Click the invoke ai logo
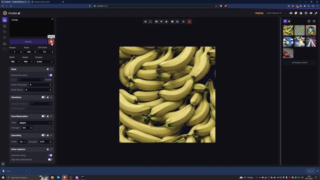The width and height of the screenshot is (320, 180). 11,13
